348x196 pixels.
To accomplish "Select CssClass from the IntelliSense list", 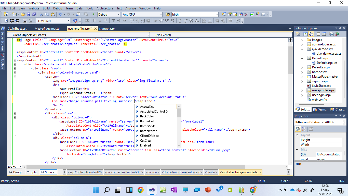I will [146, 141].
